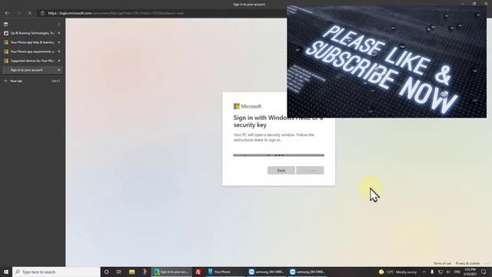Screen dimensions: 492x277
Task: Click the address bar URL
Action: pyautogui.click(x=116, y=13)
